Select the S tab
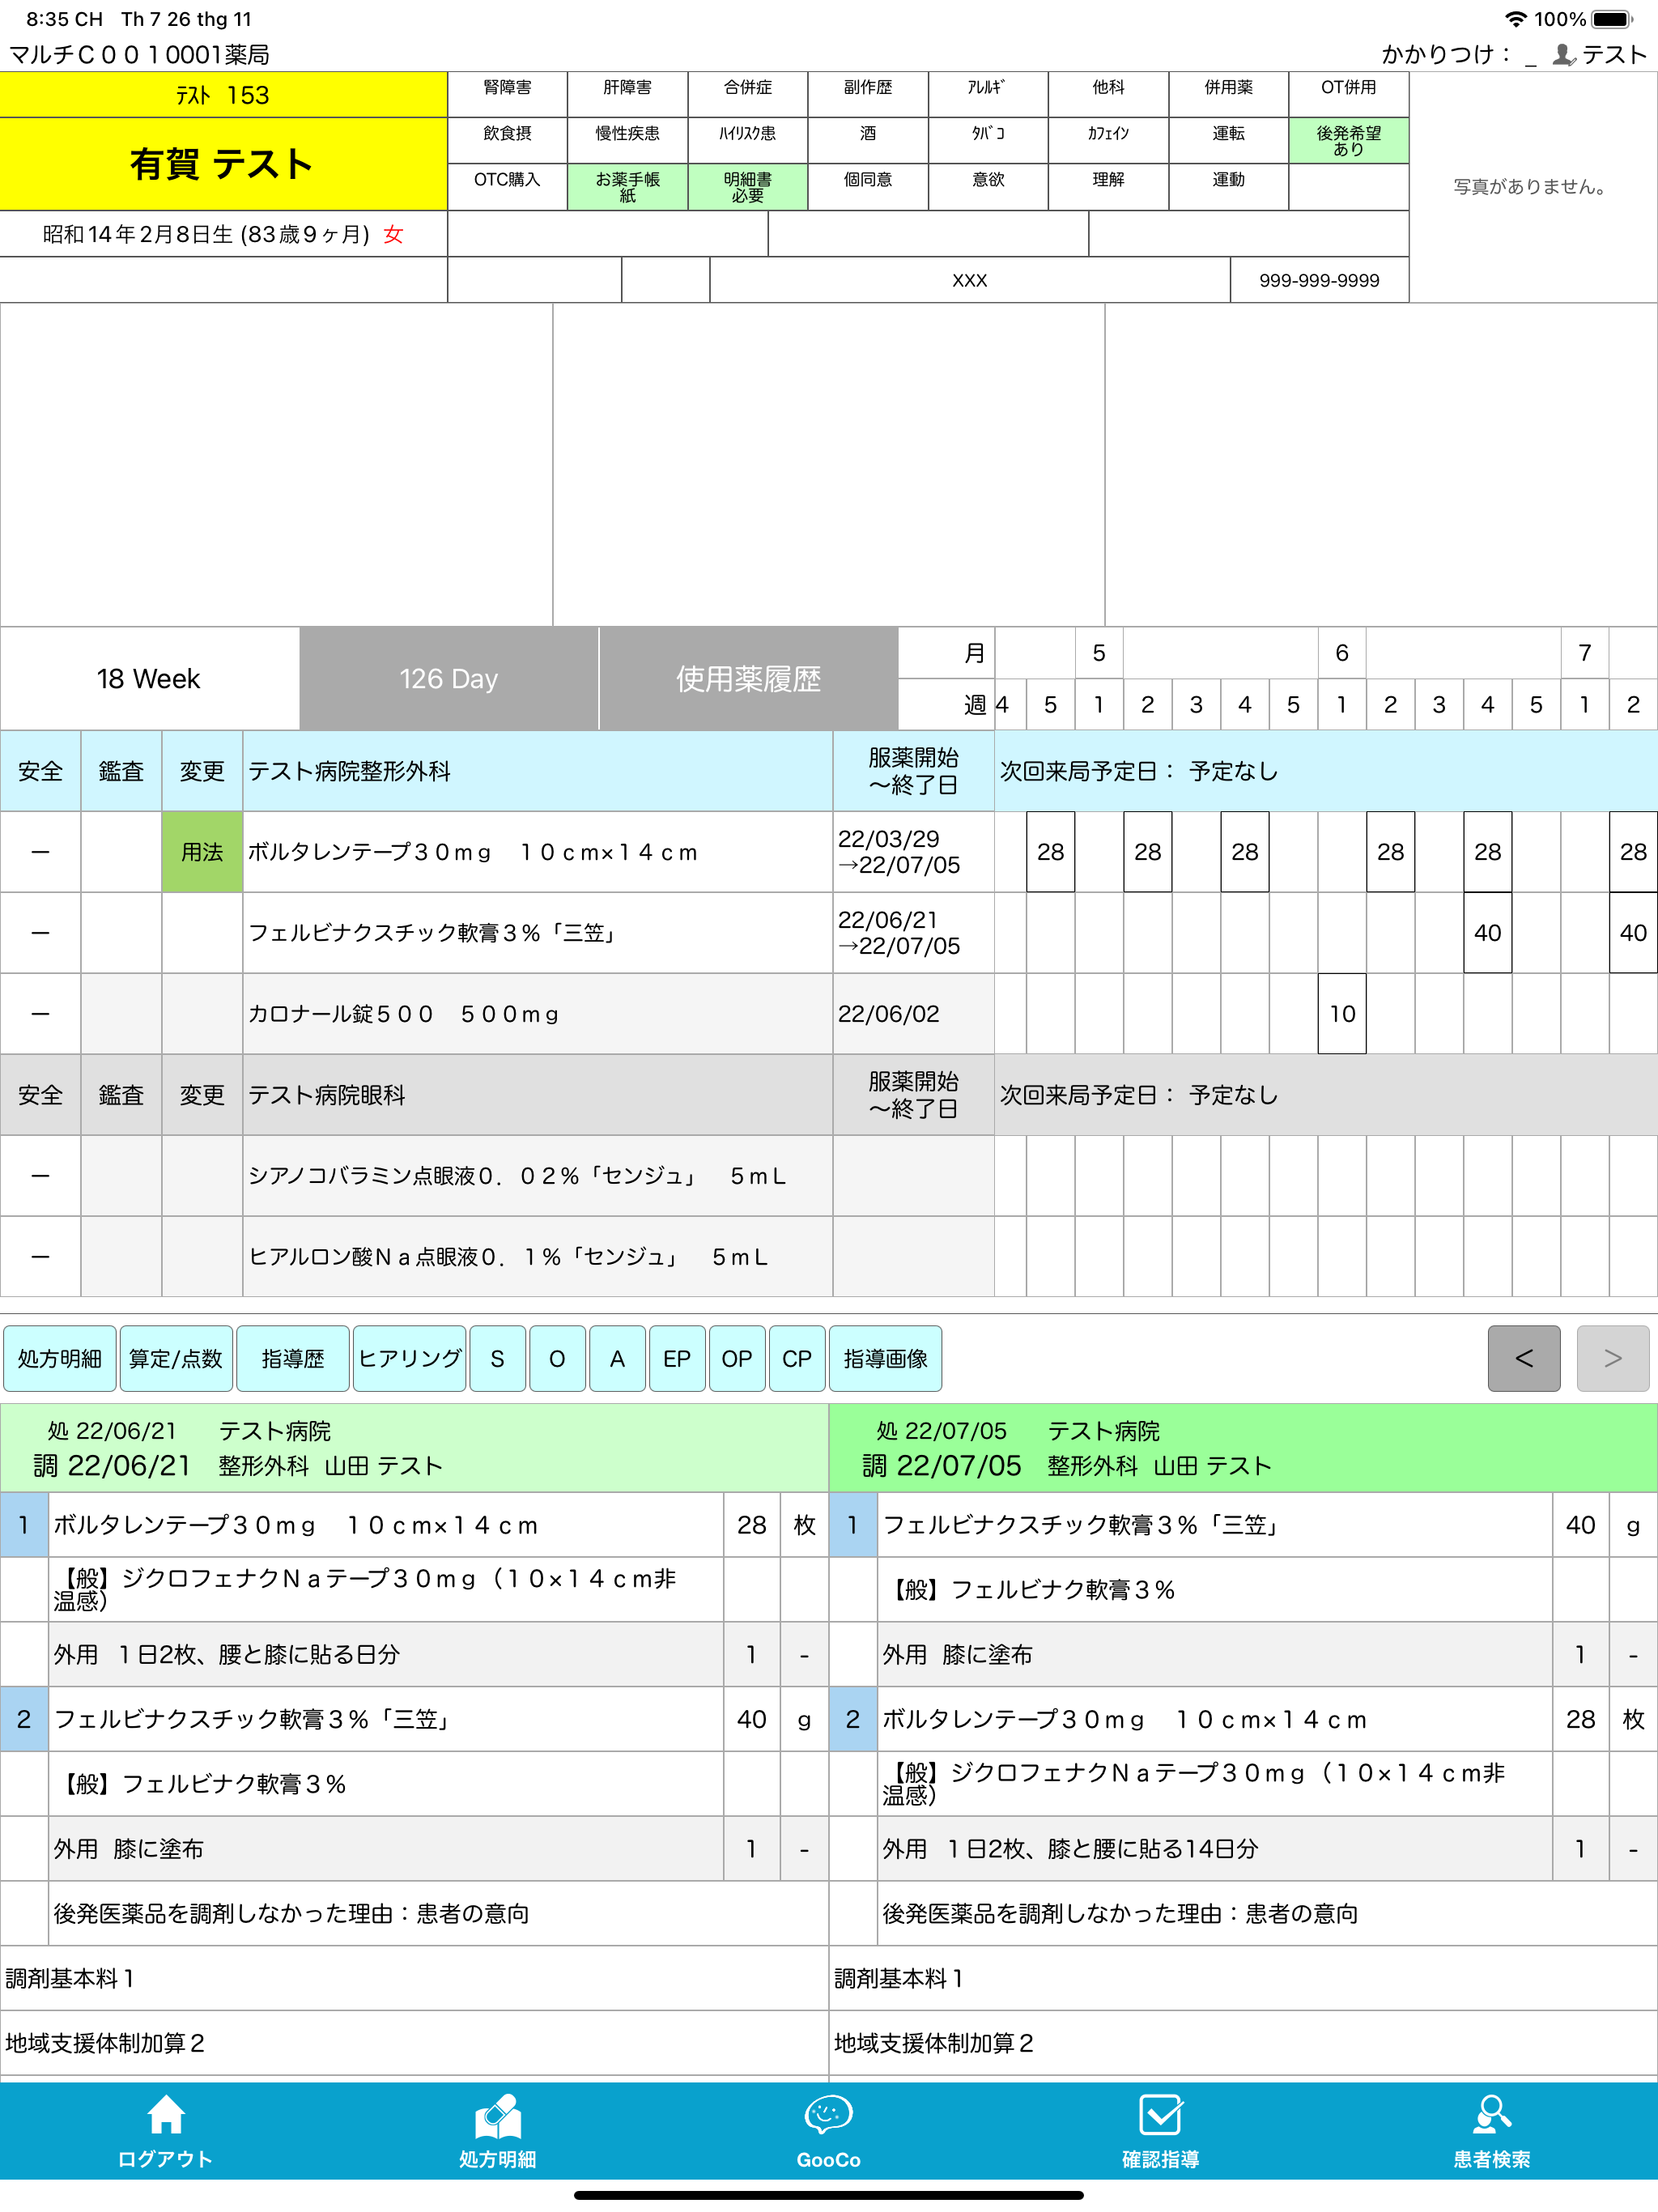 [497, 1358]
